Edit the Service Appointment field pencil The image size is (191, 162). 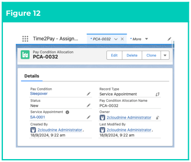(x=88, y=117)
